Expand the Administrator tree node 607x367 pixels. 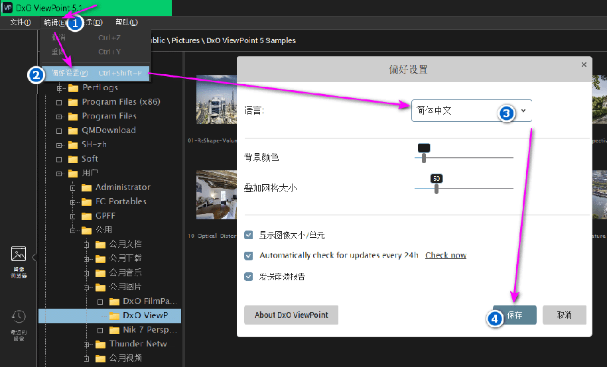coord(73,188)
